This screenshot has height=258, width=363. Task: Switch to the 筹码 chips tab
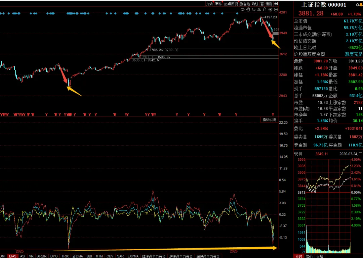[309, 256]
